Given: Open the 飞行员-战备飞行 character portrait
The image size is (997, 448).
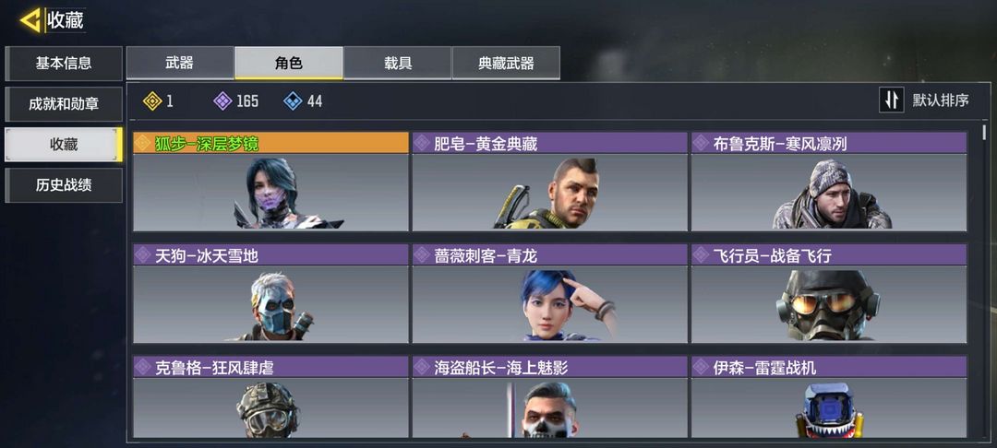Looking at the screenshot, I should [829, 304].
